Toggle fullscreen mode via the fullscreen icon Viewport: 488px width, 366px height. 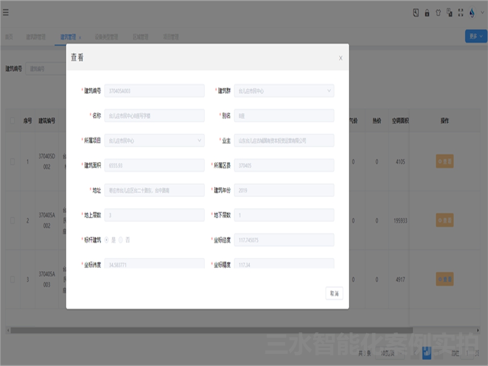[460, 13]
